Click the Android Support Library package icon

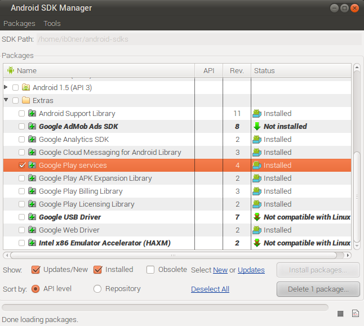[32, 113]
